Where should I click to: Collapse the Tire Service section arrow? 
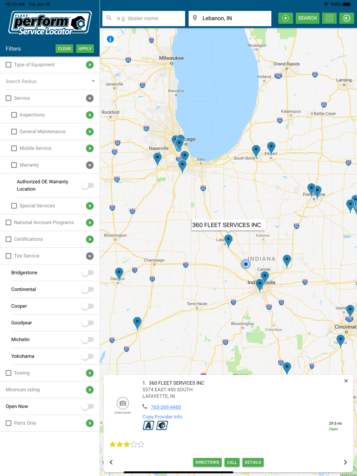(x=90, y=256)
